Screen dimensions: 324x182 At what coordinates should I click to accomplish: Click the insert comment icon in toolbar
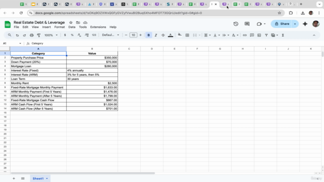coord(252,35)
